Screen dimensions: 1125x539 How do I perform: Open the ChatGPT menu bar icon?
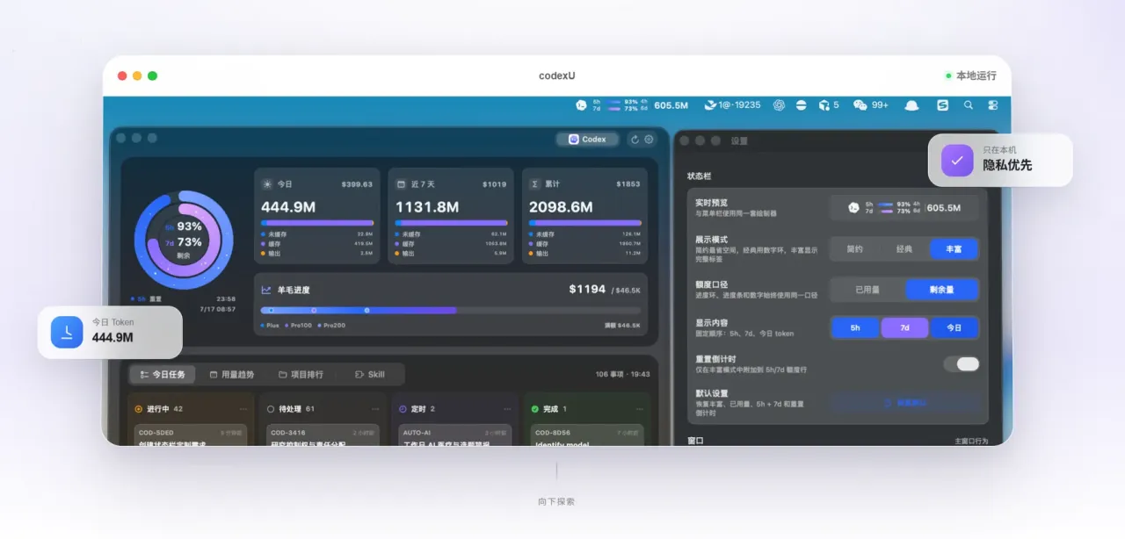tap(779, 105)
